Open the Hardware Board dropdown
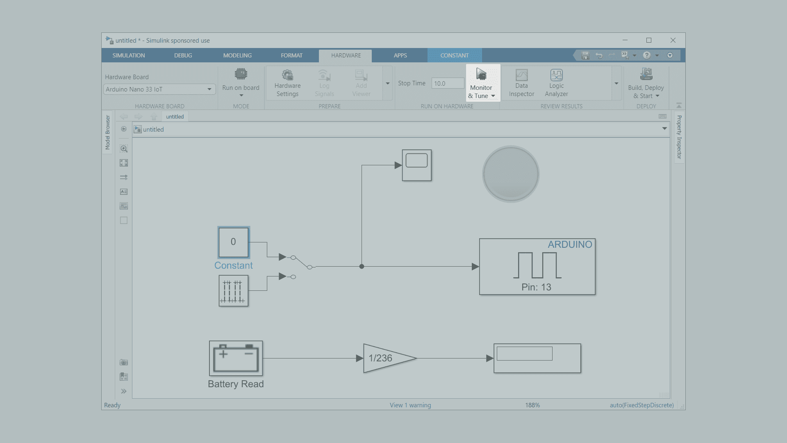Viewport: 787px width, 443px height. tap(209, 89)
